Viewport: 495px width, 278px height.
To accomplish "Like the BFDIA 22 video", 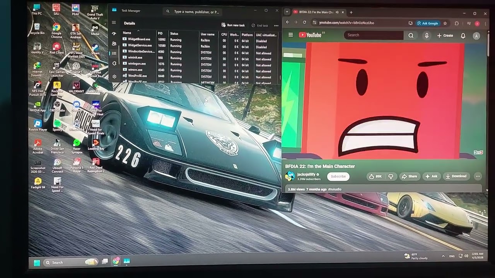I will click(376, 176).
